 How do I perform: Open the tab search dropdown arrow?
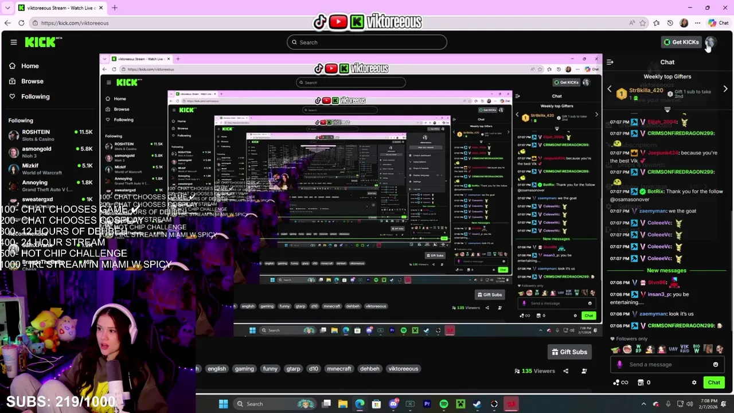click(x=7, y=7)
